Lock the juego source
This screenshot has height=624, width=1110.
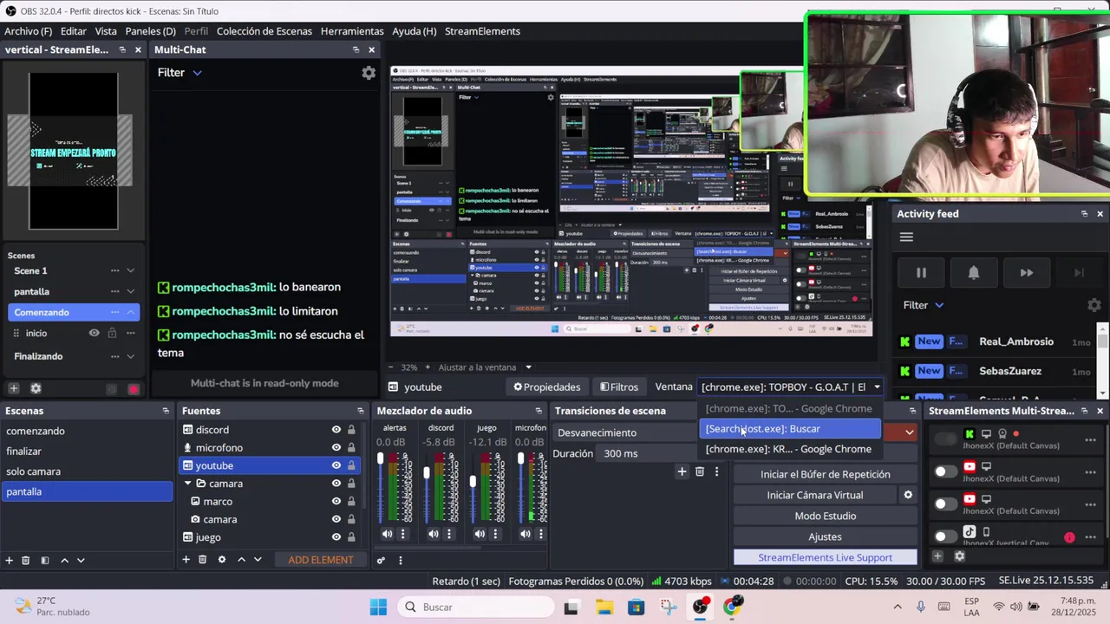click(351, 537)
